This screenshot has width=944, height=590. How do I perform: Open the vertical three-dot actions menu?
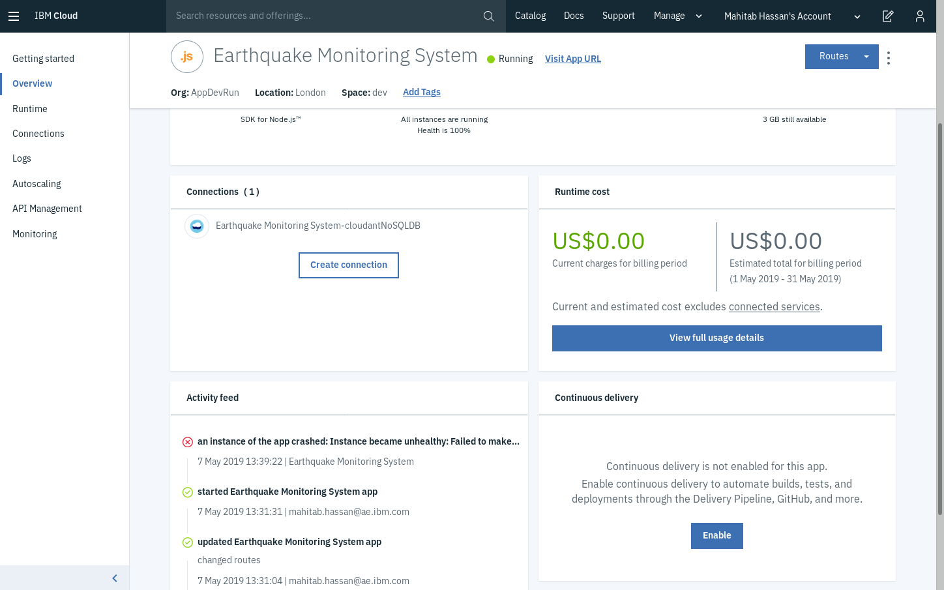tap(889, 58)
